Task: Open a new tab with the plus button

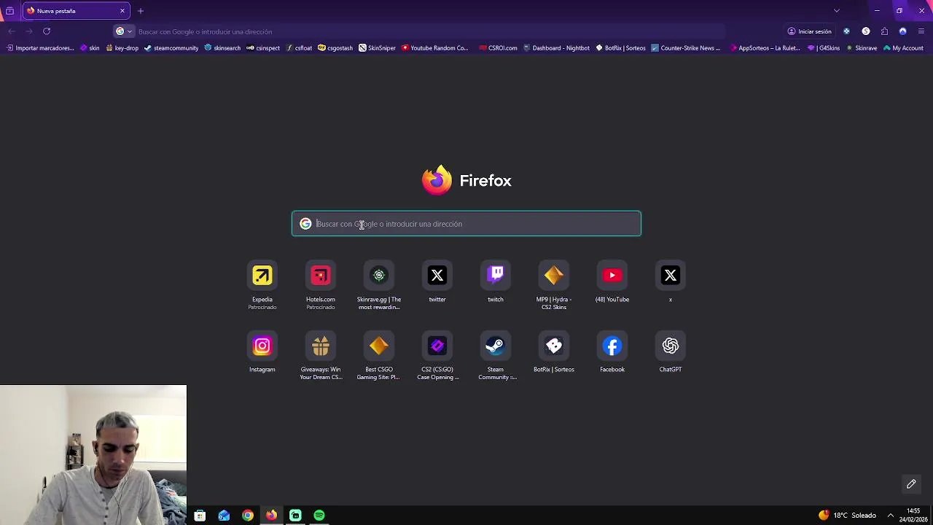Action: coord(141,11)
